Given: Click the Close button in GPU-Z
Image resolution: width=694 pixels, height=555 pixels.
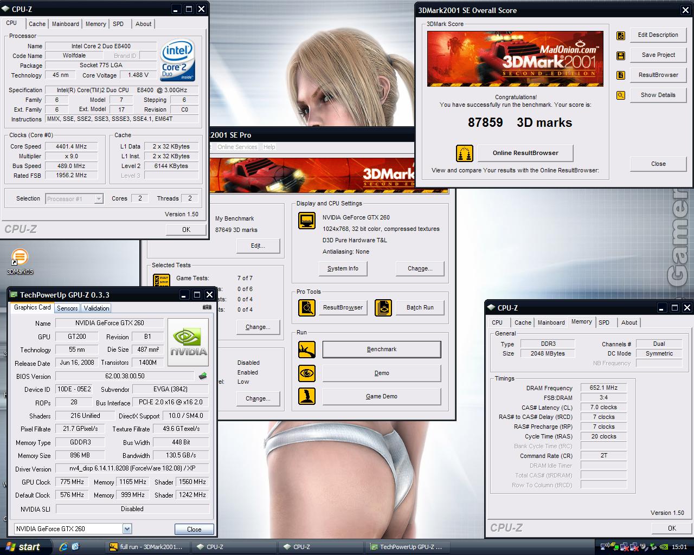Looking at the screenshot, I should 194,529.
